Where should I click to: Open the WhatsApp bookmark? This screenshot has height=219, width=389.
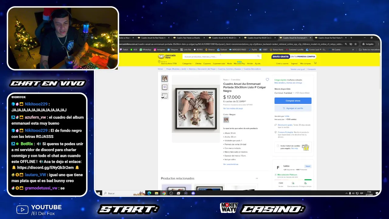click(146, 50)
